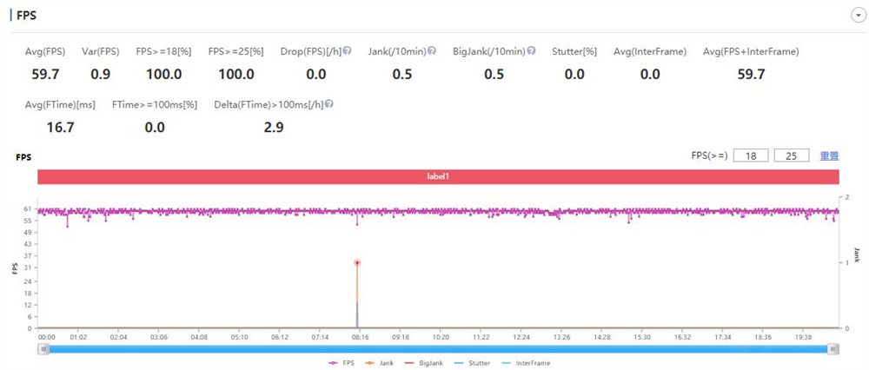Click the FPS threshold field showing 18
The image size is (869, 370).
pyautogui.click(x=751, y=155)
